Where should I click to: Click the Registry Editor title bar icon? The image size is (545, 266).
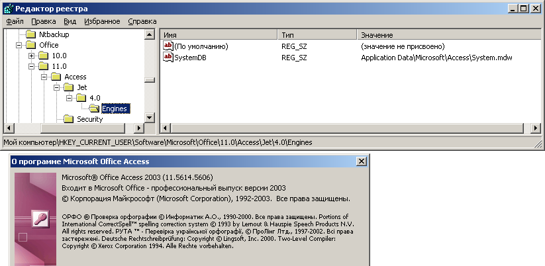(9, 9)
